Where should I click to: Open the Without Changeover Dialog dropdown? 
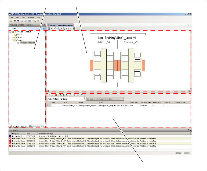[84, 99]
